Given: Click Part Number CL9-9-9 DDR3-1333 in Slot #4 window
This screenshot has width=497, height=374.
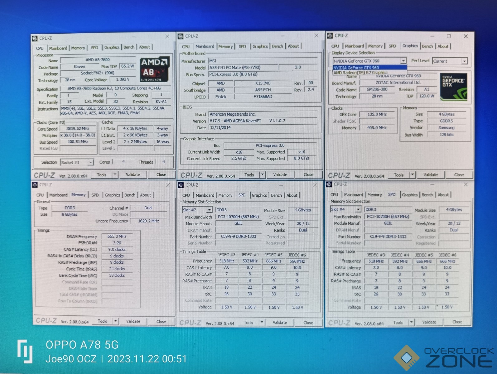Looking at the screenshot, I should click(x=388, y=237).
